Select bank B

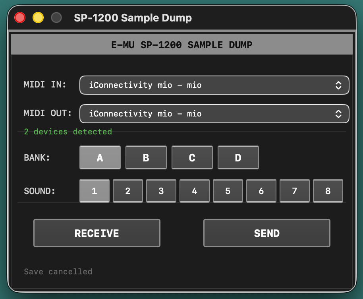(146, 157)
